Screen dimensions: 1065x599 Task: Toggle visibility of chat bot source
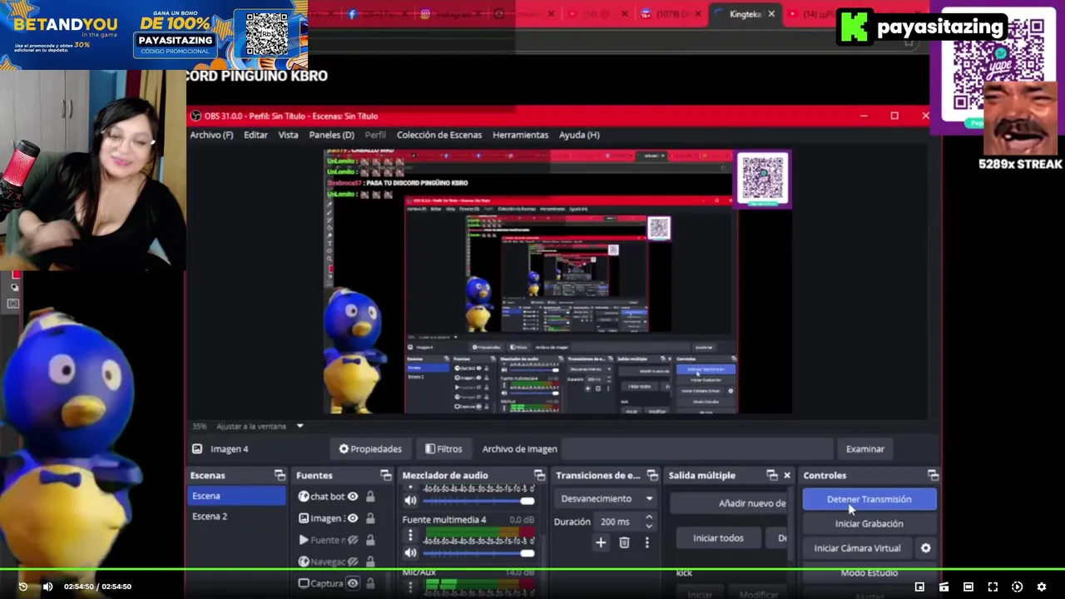point(353,497)
